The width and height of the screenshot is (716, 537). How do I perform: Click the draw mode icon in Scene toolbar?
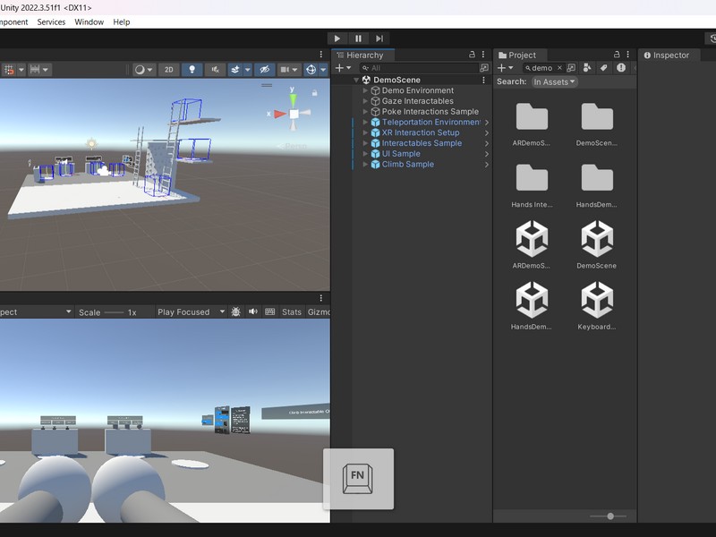140,69
